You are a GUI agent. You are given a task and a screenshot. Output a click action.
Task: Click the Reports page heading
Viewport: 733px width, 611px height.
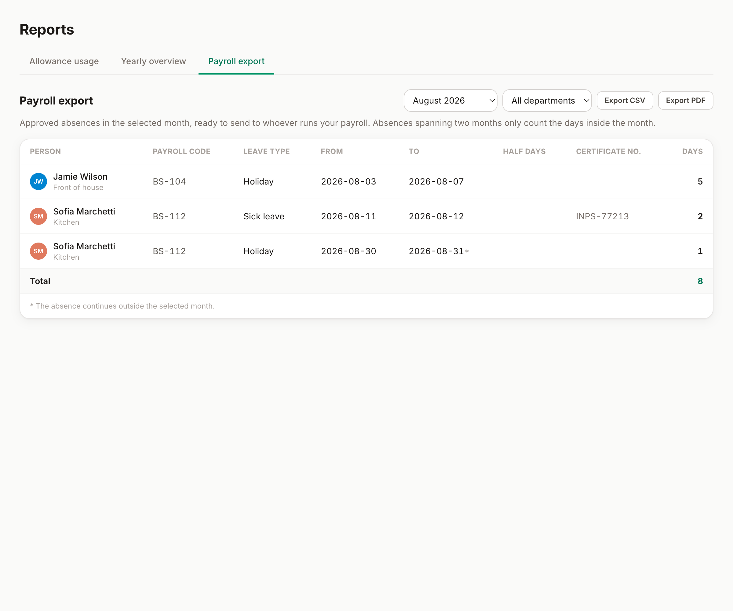tap(47, 30)
